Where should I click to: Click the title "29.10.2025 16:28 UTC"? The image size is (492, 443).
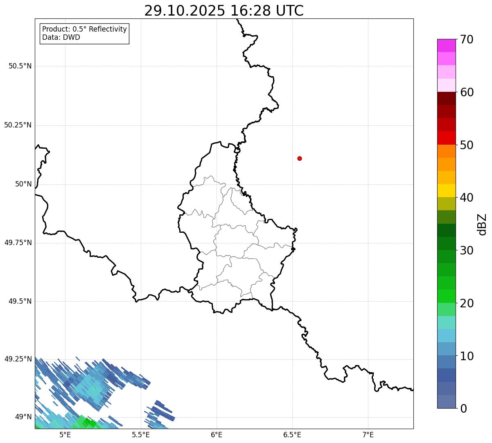point(224,11)
